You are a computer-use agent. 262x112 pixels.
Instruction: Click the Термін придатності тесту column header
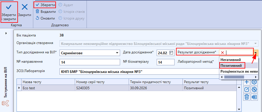(155, 82)
